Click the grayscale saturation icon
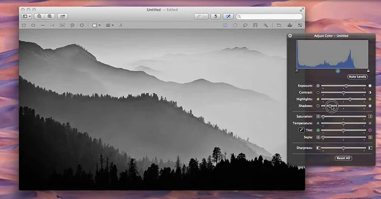 coord(318,117)
